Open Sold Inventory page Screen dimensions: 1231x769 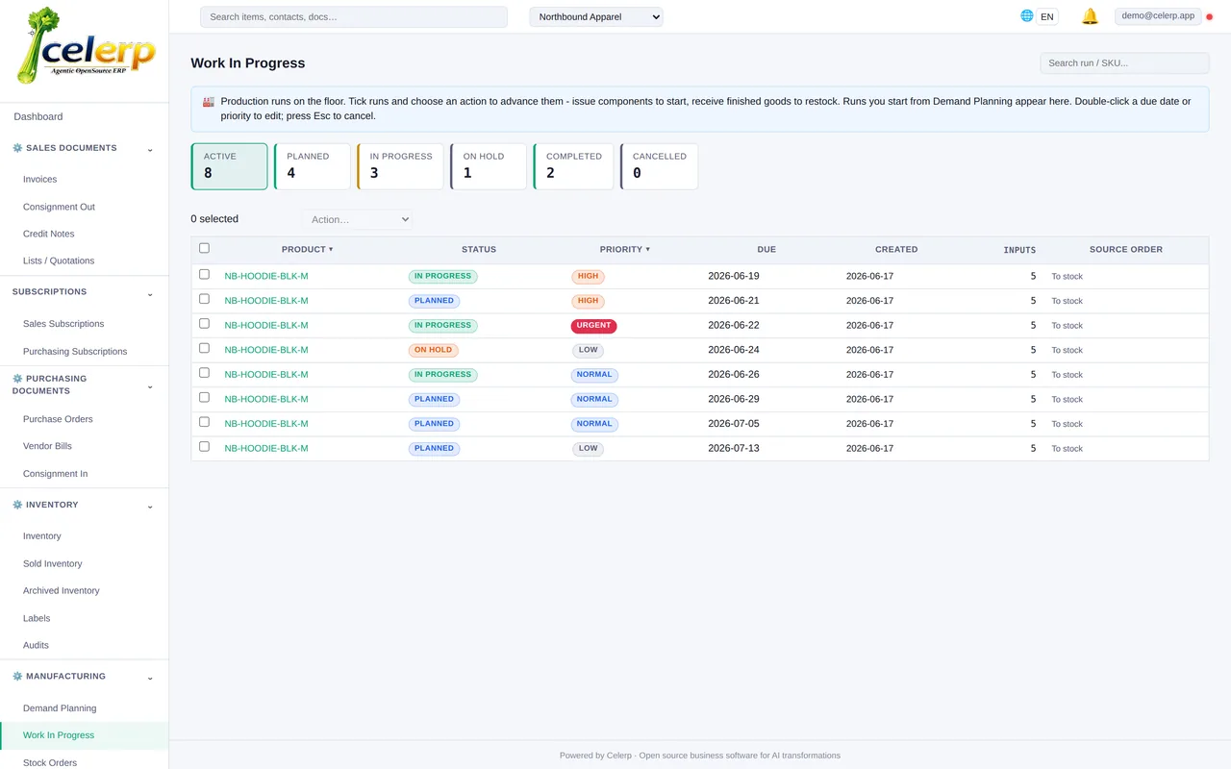(53, 564)
